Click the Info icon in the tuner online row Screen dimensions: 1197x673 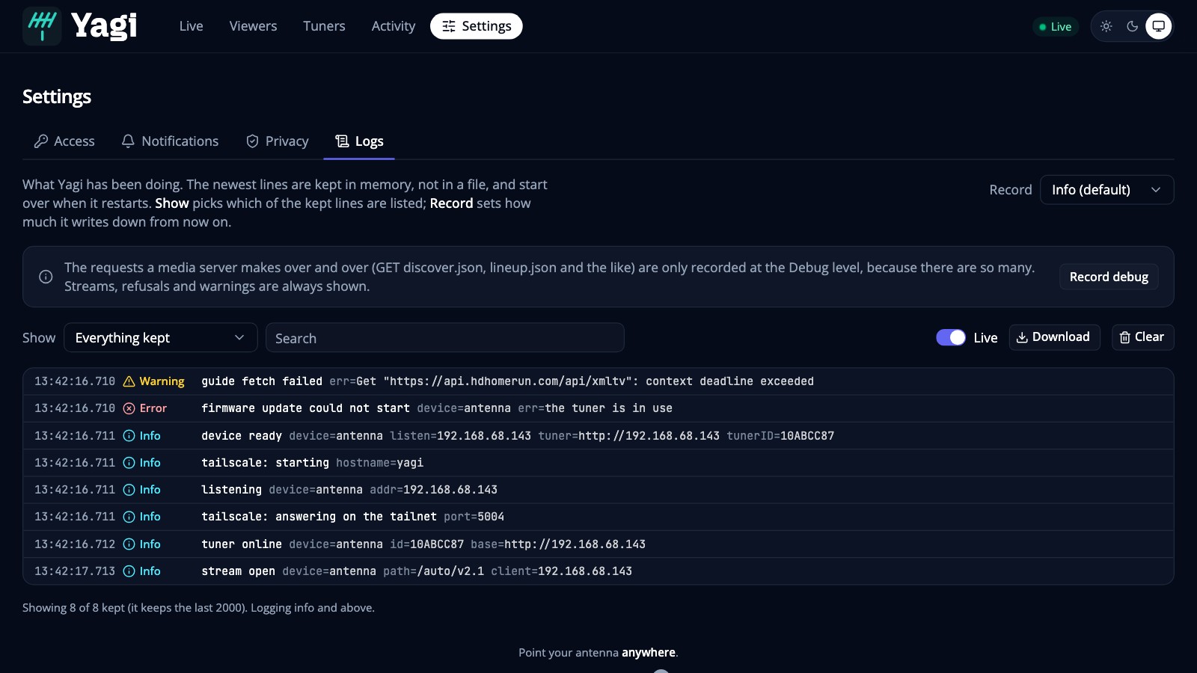pos(129,544)
